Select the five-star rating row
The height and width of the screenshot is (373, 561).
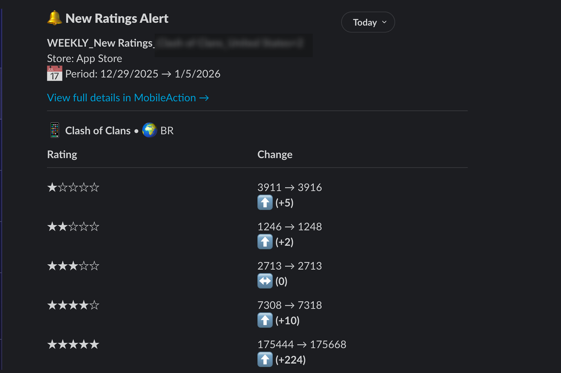(x=73, y=345)
